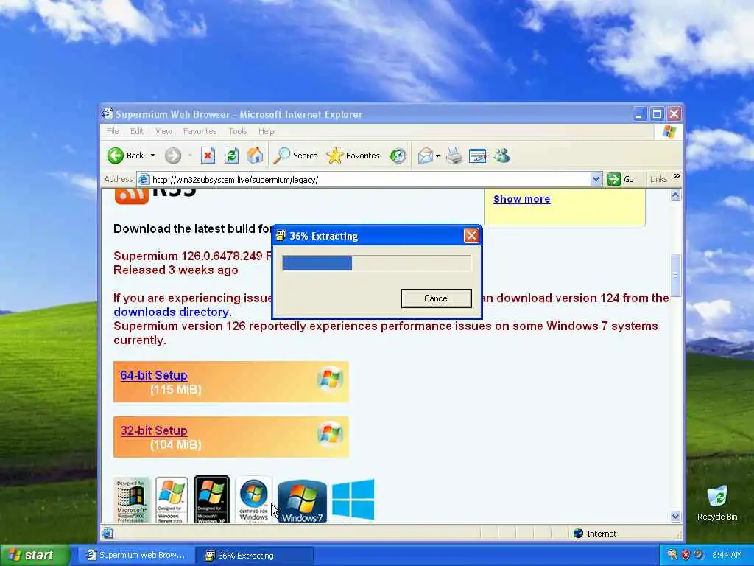Click the Windows logo in 32-bit banner
Viewport: 754px width, 566px height.
coord(331,433)
